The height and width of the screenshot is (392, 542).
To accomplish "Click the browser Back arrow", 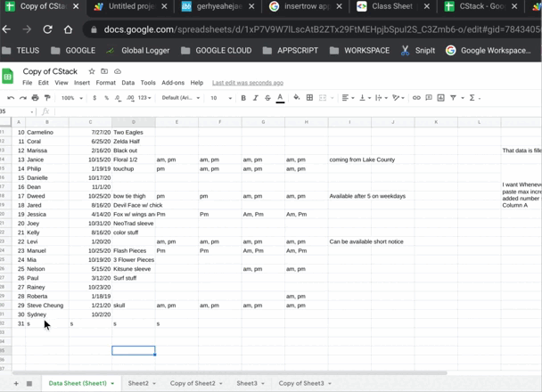I will coord(6,29).
